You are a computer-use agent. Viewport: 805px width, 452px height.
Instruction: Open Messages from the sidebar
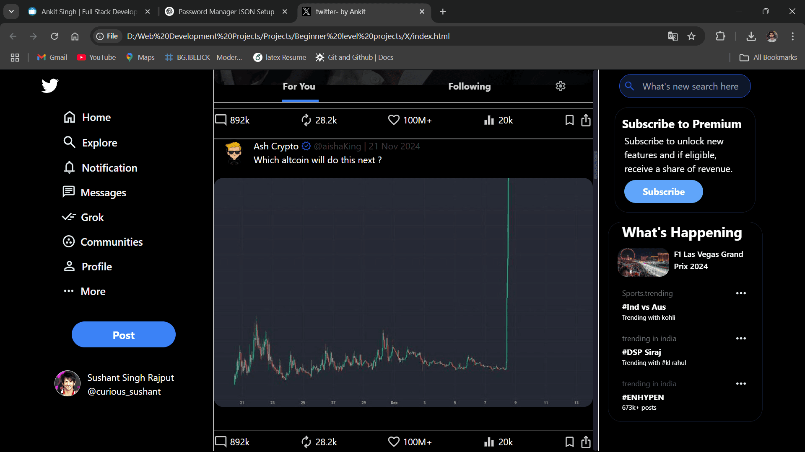tap(94, 193)
